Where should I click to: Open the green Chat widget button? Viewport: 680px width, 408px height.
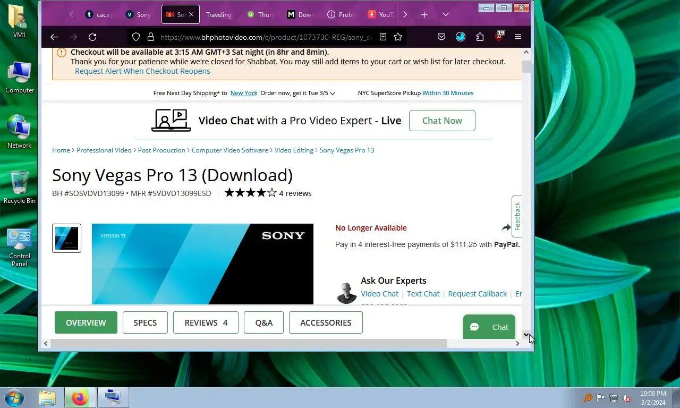tap(489, 327)
